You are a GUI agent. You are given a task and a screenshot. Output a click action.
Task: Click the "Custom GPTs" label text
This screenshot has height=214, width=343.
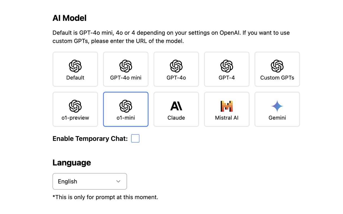pos(277,78)
